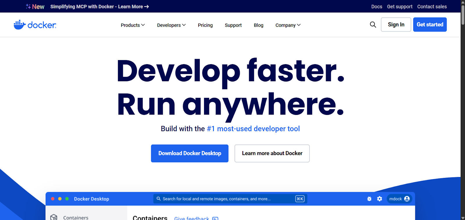Click the green window dot in Docker Desktop preview
Image resolution: width=465 pixels, height=220 pixels.
(x=67, y=199)
